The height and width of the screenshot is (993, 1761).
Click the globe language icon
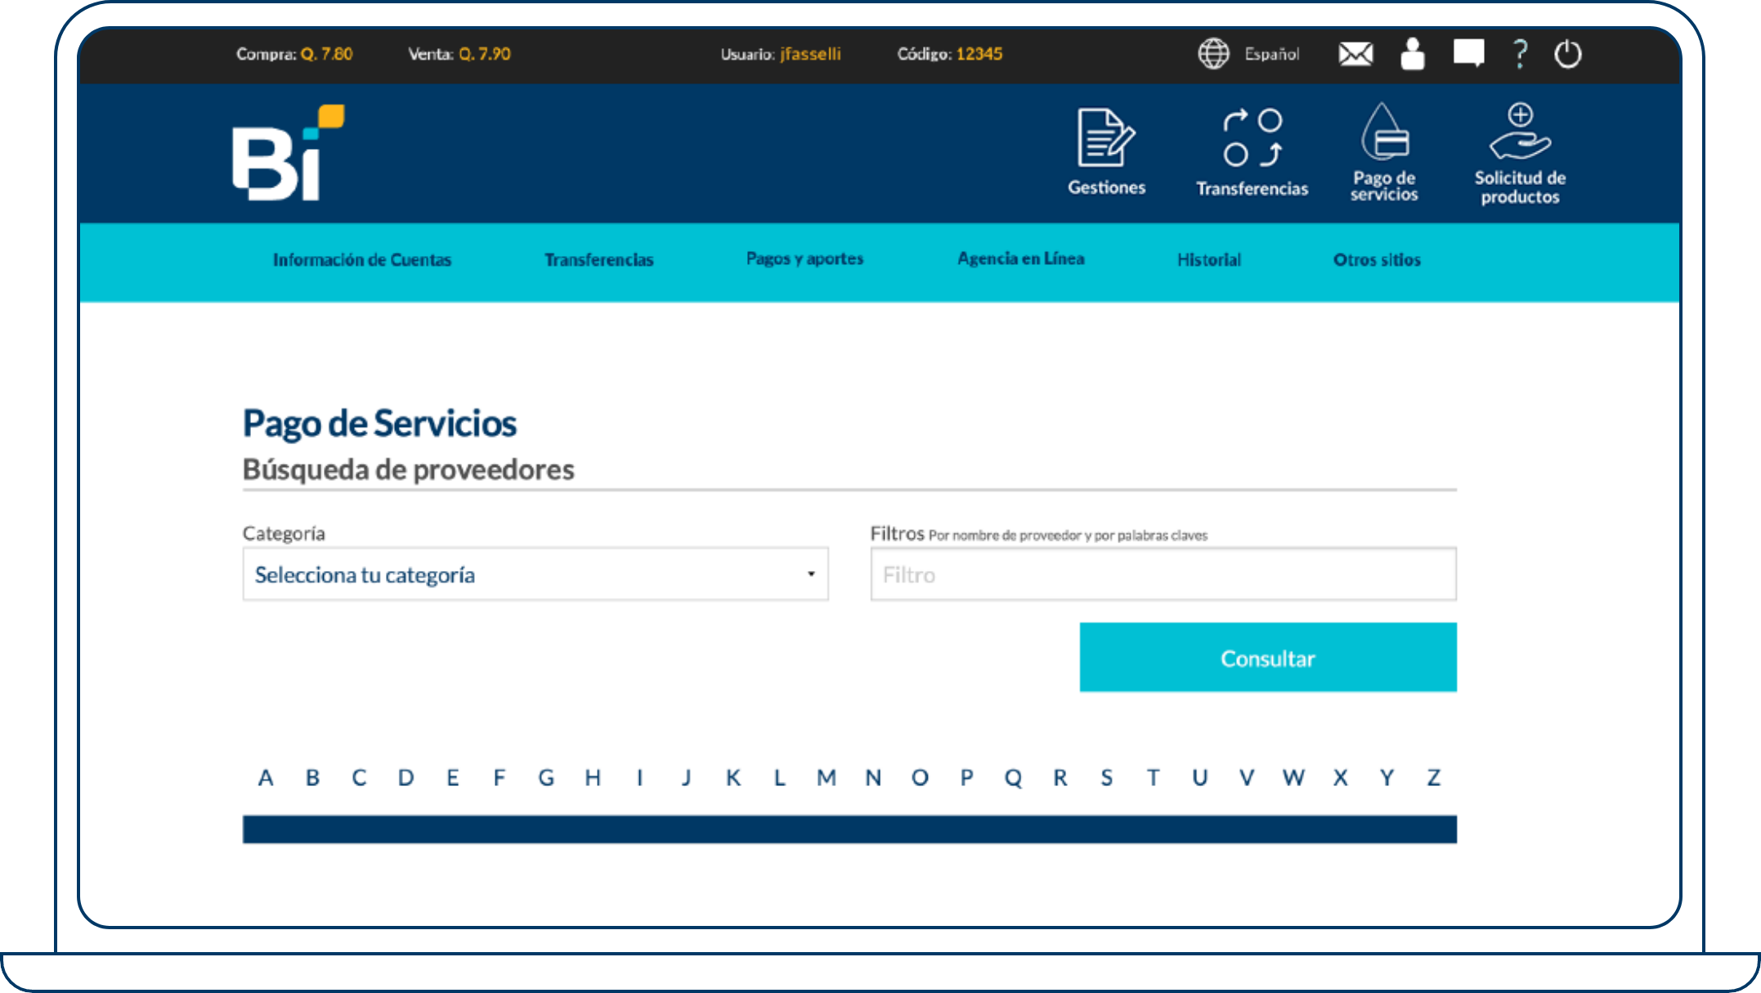click(1213, 54)
